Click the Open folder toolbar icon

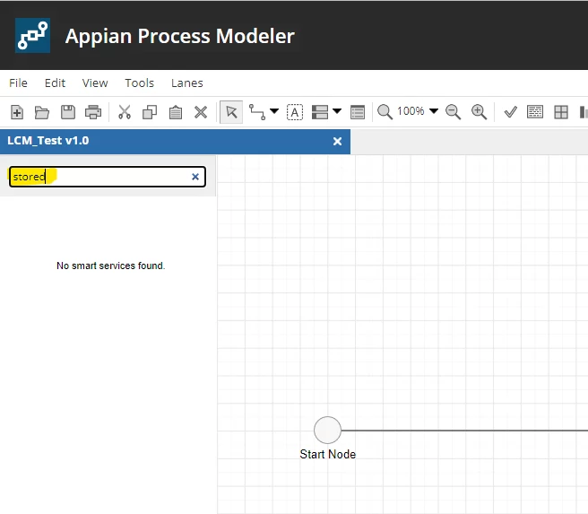pyautogui.click(x=42, y=112)
